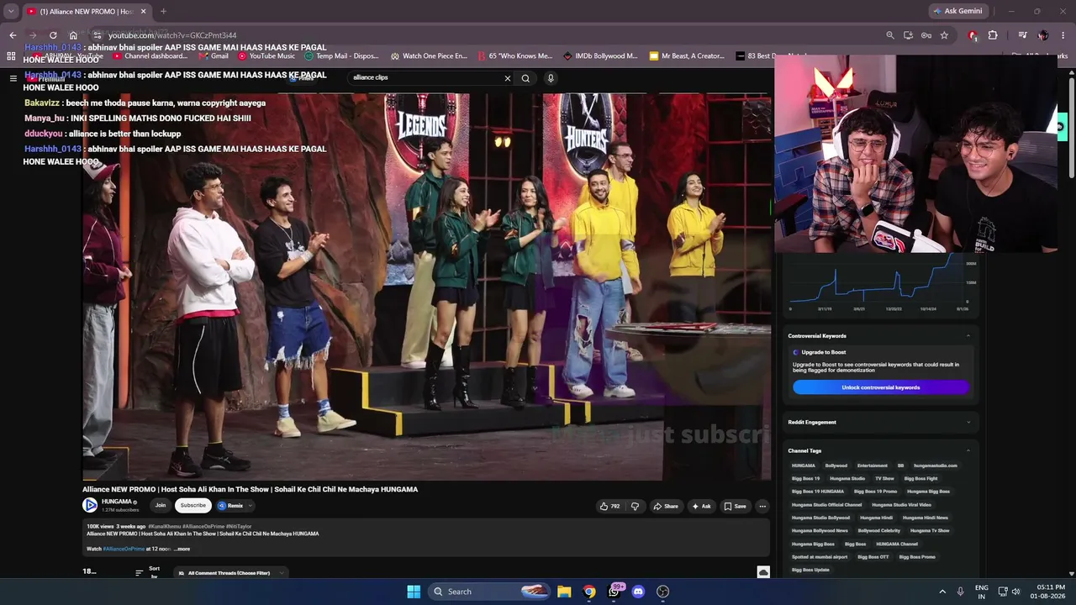Open a new browser tab

point(163,11)
